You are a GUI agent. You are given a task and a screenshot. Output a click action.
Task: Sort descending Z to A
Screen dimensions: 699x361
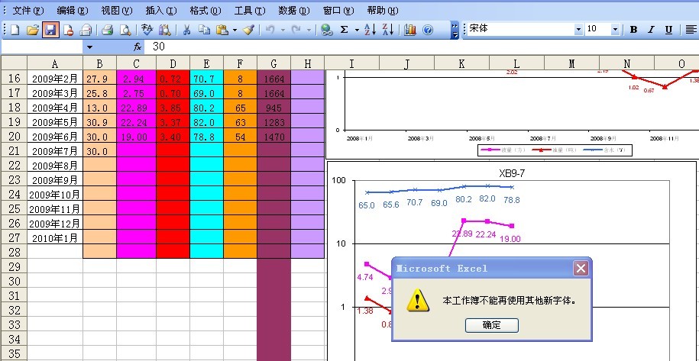(388, 30)
